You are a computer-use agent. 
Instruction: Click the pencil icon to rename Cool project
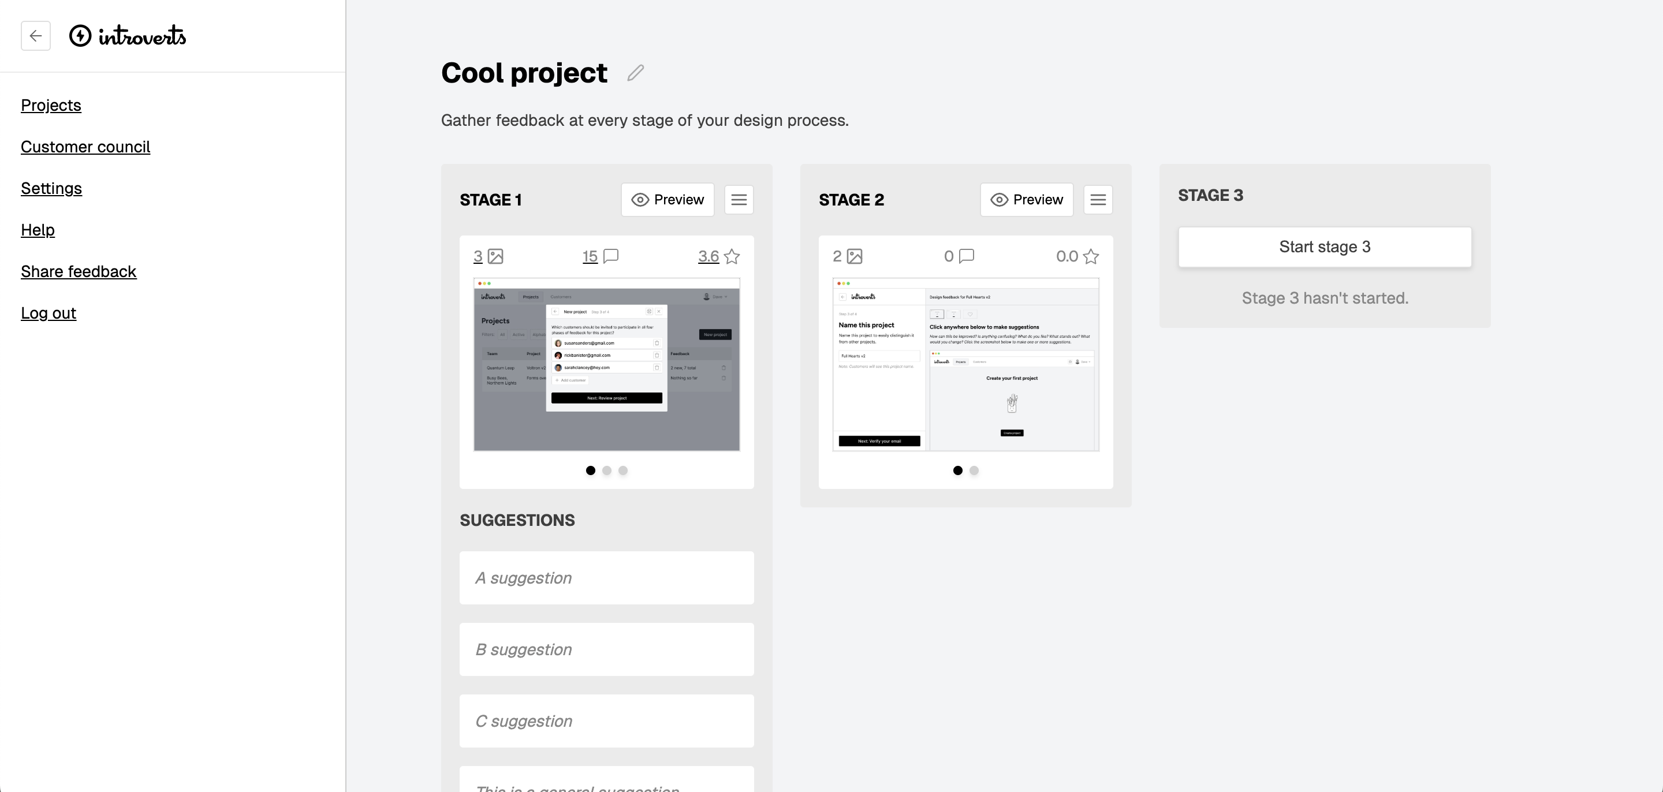click(635, 73)
